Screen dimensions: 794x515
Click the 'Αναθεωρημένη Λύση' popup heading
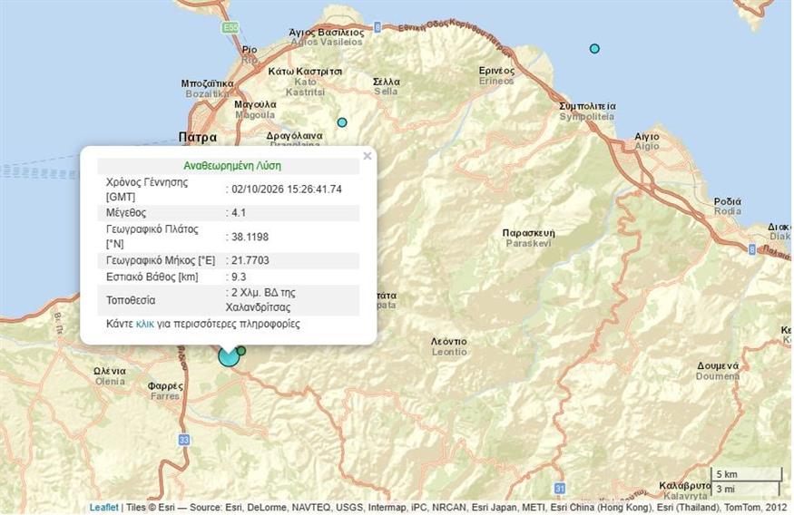(x=232, y=166)
